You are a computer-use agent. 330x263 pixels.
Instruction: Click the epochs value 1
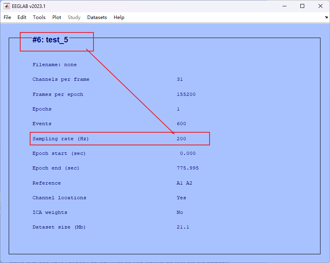[178, 109]
